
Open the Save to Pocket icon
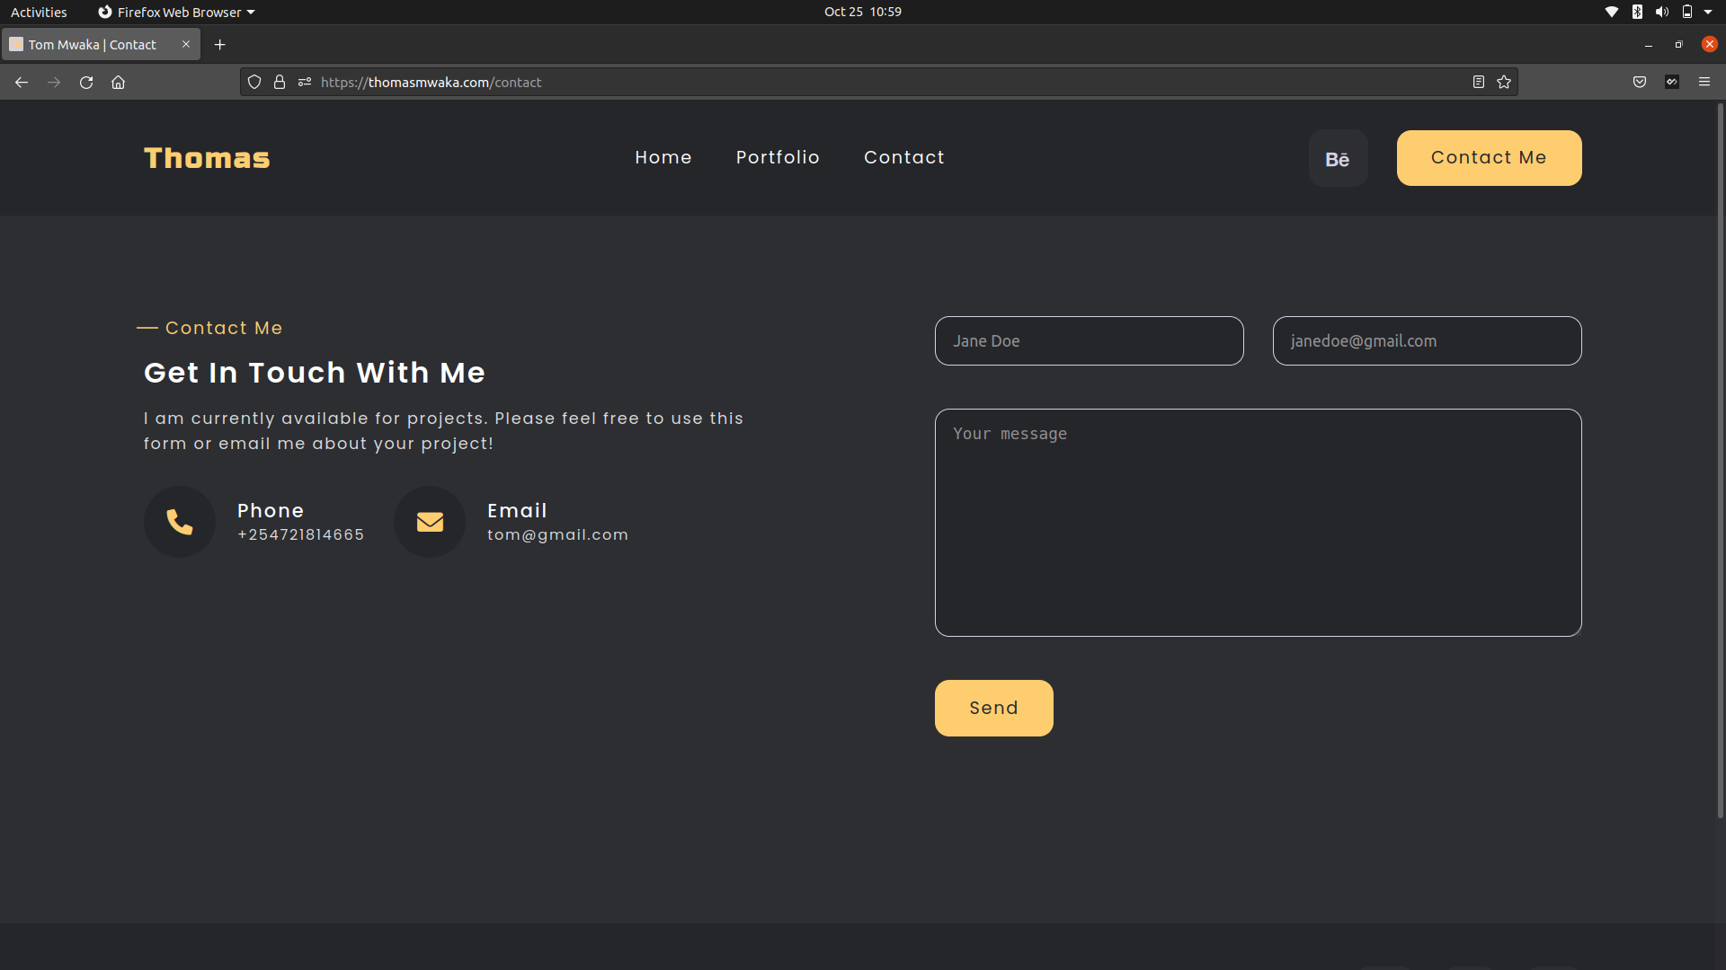[x=1640, y=82]
